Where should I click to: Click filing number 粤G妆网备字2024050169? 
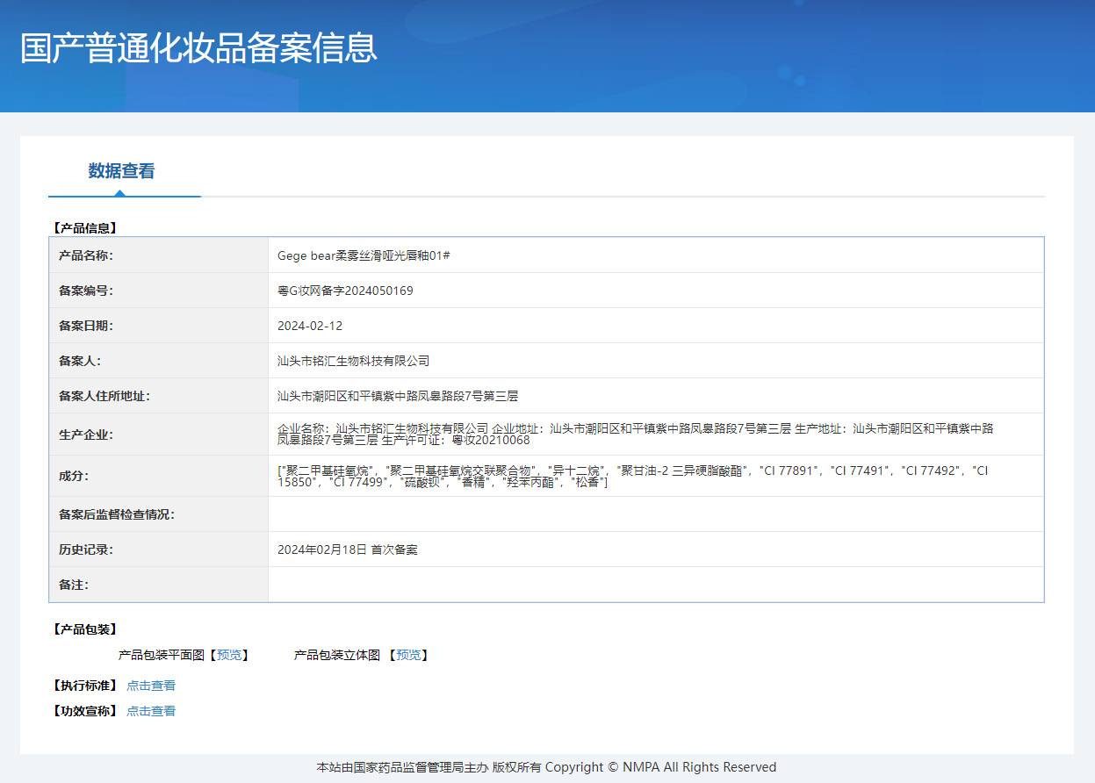(345, 291)
